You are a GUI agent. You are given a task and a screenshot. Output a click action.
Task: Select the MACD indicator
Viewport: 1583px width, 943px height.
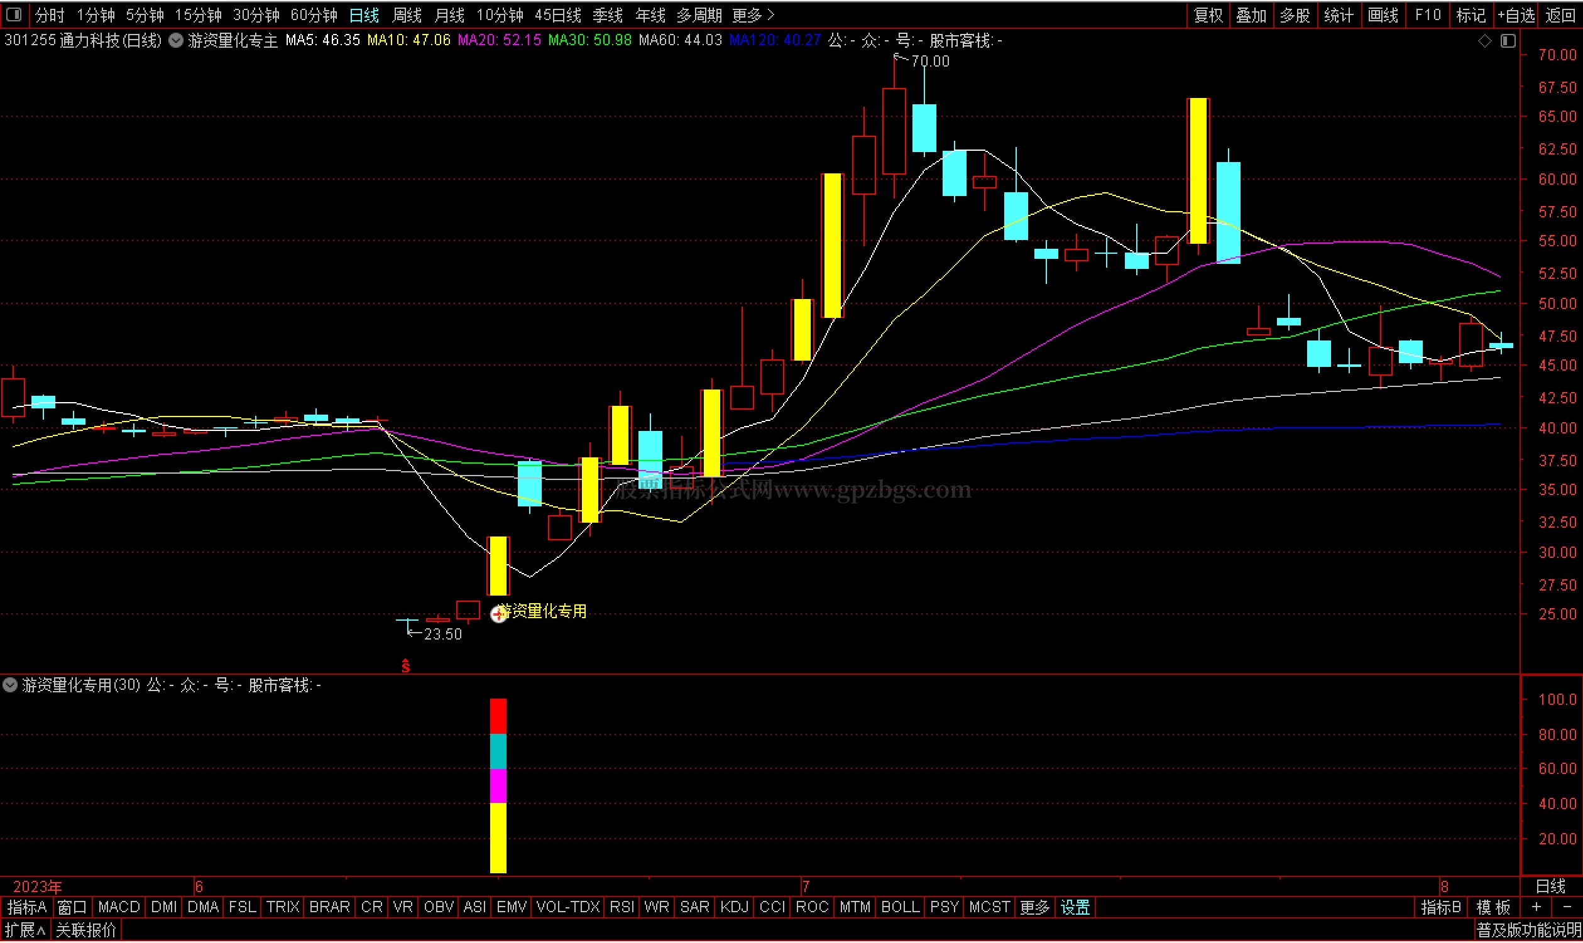(x=119, y=908)
